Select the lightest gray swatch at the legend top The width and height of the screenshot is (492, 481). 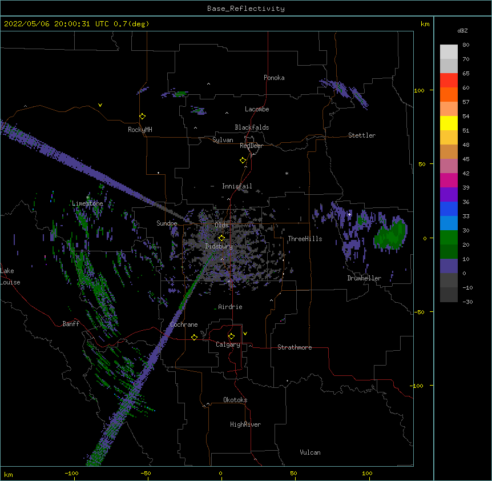(449, 52)
